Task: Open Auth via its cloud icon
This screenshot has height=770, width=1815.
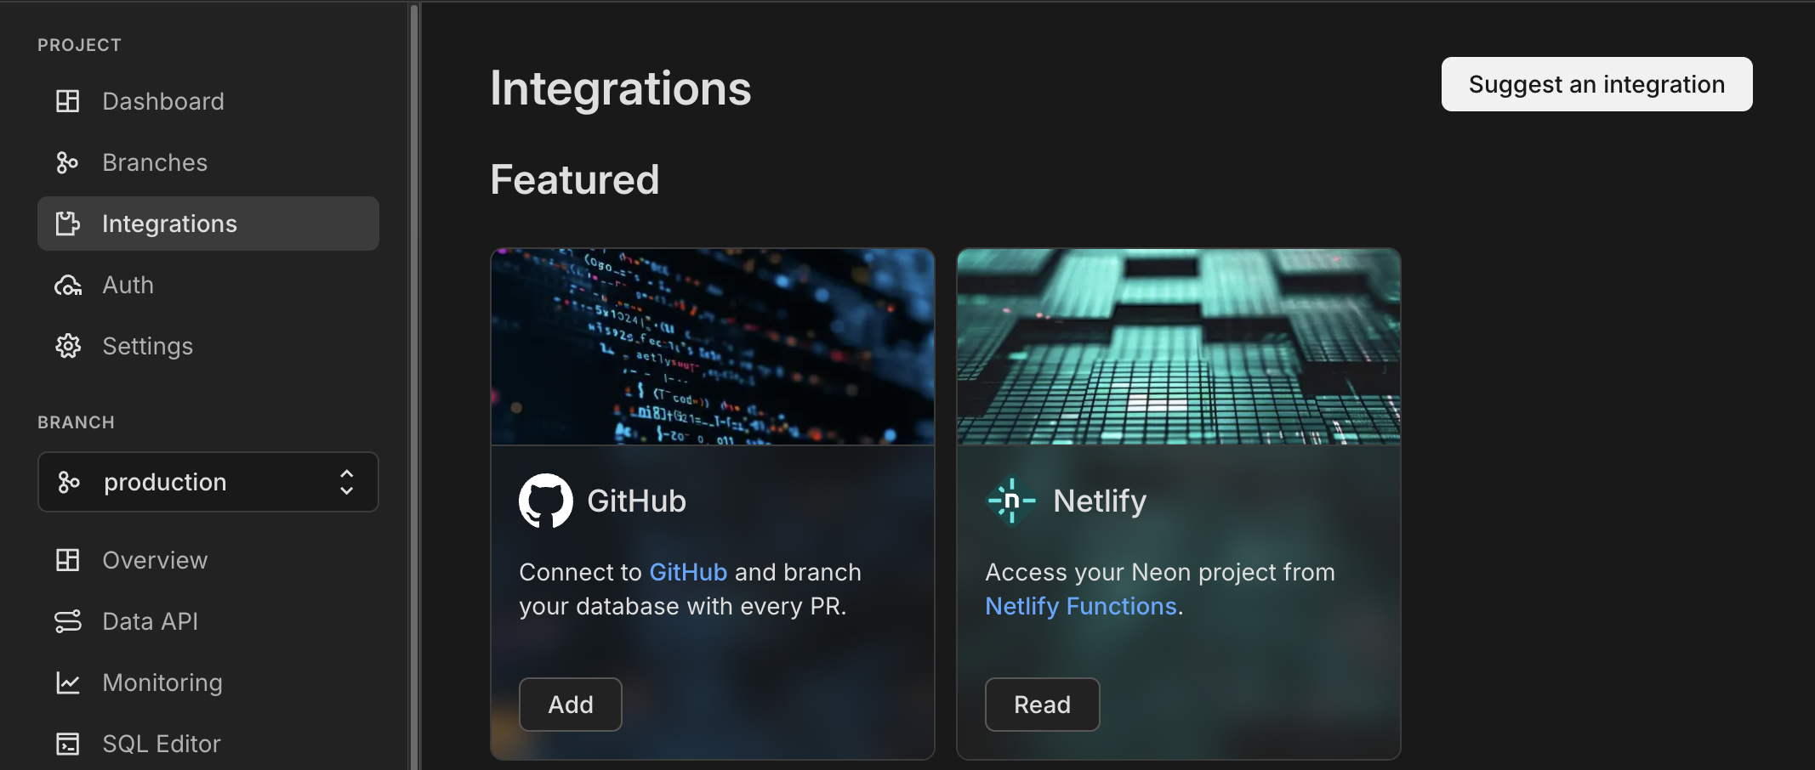Action: click(x=67, y=285)
